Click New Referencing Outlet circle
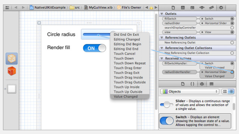This screenshot has width=239, height=134. [232, 42]
